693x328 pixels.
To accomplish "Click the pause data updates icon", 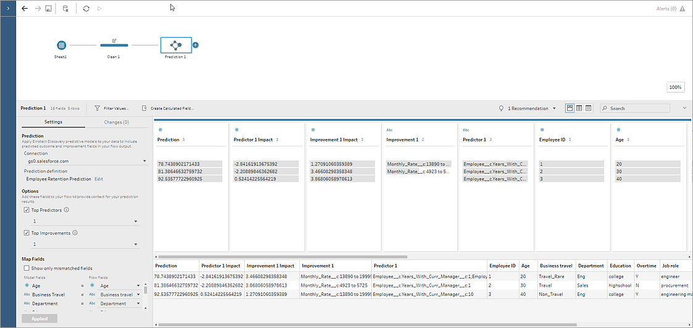I will click(x=65, y=9).
